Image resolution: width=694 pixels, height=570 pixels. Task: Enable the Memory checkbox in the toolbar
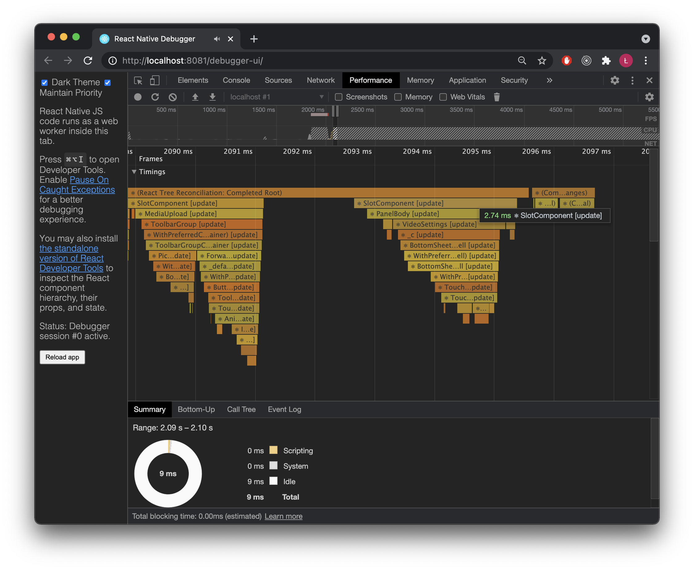click(x=398, y=97)
